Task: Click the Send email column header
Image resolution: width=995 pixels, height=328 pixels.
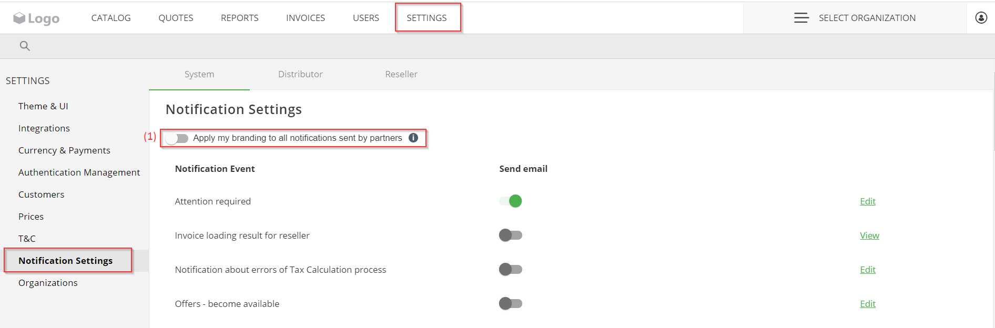Action: click(x=523, y=169)
